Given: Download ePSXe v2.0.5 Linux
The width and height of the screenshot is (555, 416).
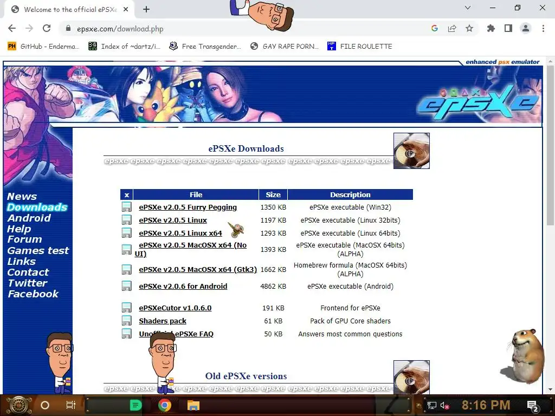Looking at the screenshot, I should pos(173,220).
